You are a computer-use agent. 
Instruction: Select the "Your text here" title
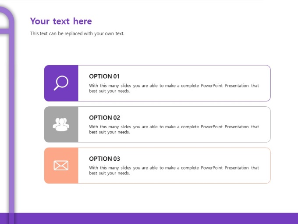tap(61, 21)
